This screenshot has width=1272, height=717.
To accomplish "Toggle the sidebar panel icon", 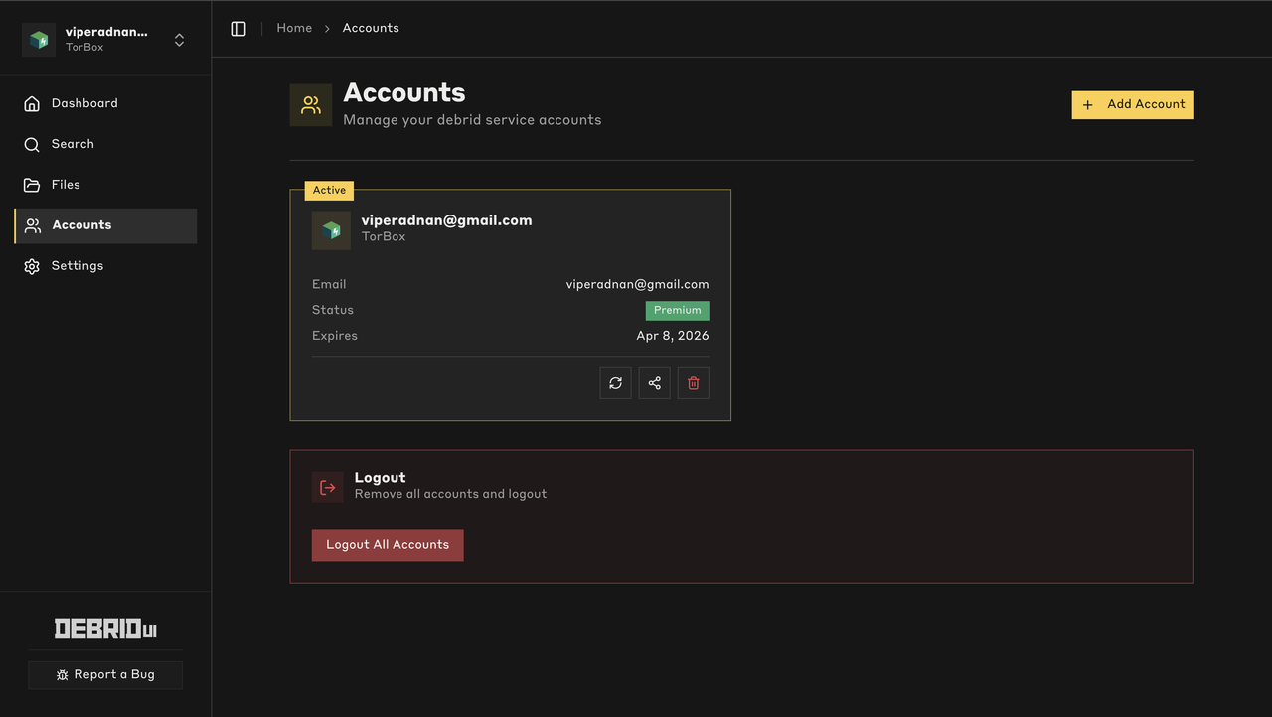I will tap(238, 29).
